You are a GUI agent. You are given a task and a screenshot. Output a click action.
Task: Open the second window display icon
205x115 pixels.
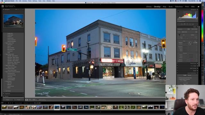click(x=5, y=103)
